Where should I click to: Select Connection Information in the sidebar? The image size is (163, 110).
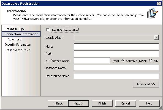(x=21, y=34)
